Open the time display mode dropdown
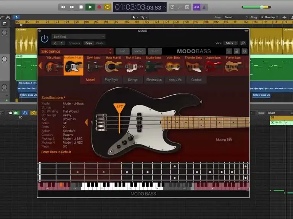293x219 pixels. point(165,7)
